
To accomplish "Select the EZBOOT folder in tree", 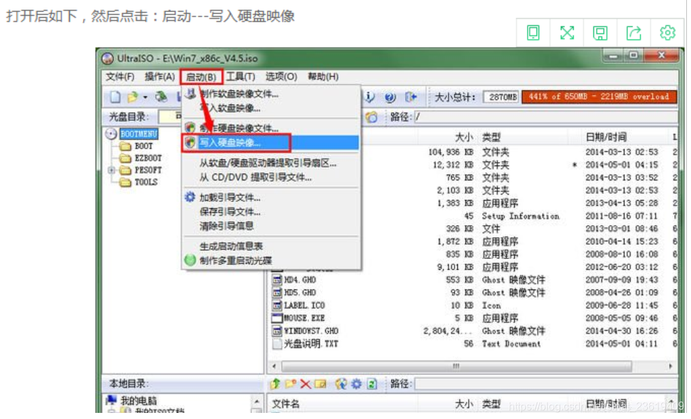I will click(x=148, y=158).
